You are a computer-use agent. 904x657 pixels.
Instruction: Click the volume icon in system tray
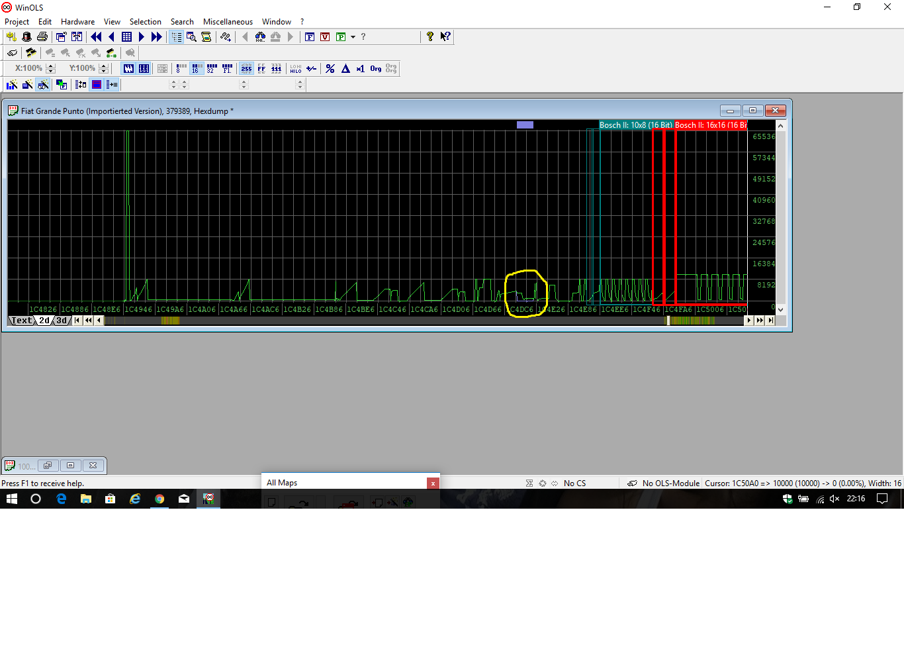(x=835, y=499)
